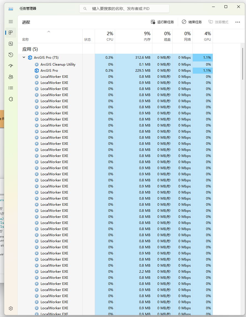
Task: Select the ArcGIS Cleanup Utility row
Action: pyautogui.click(x=115, y=65)
